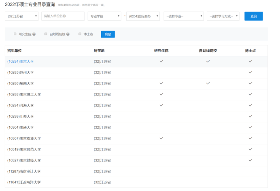Click 南京师范大学 博士点 checkmark
Screen dimensions: 280x191
point(250,149)
